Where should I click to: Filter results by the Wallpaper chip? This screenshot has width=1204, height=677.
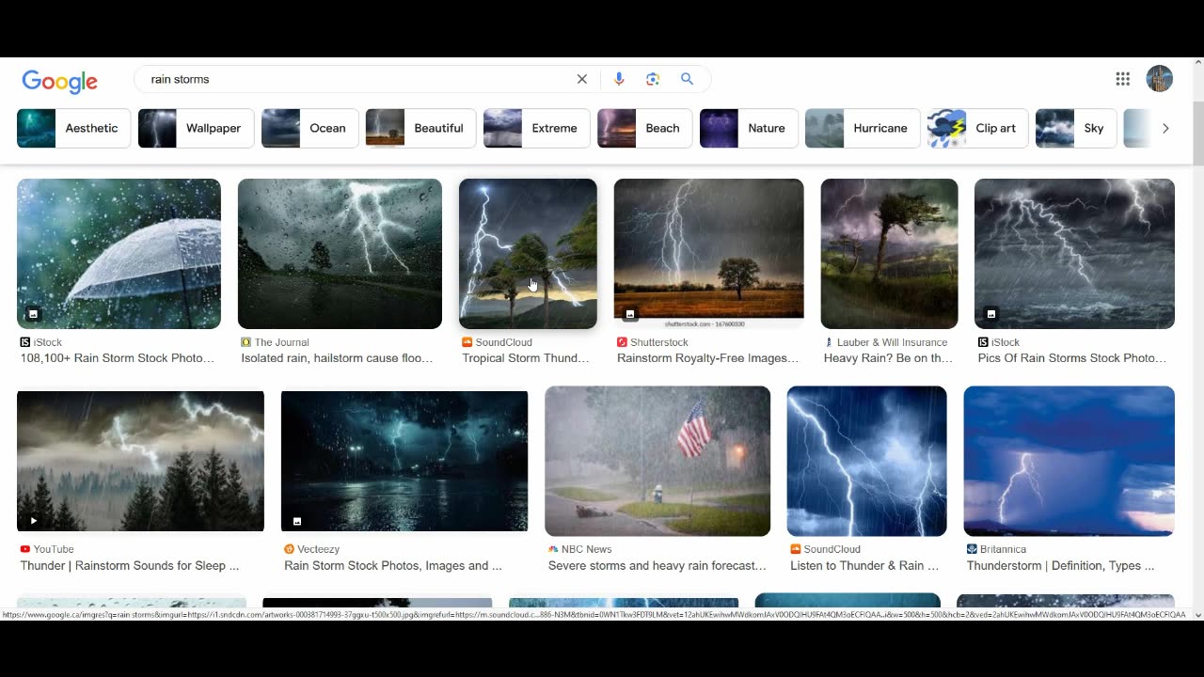tap(196, 128)
